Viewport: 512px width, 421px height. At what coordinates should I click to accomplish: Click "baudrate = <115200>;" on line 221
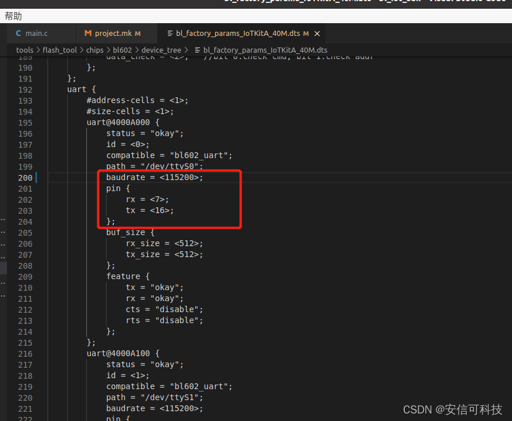tap(155, 408)
